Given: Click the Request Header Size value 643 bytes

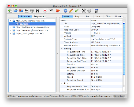Looking at the screenshot, I should pos(96,86).
